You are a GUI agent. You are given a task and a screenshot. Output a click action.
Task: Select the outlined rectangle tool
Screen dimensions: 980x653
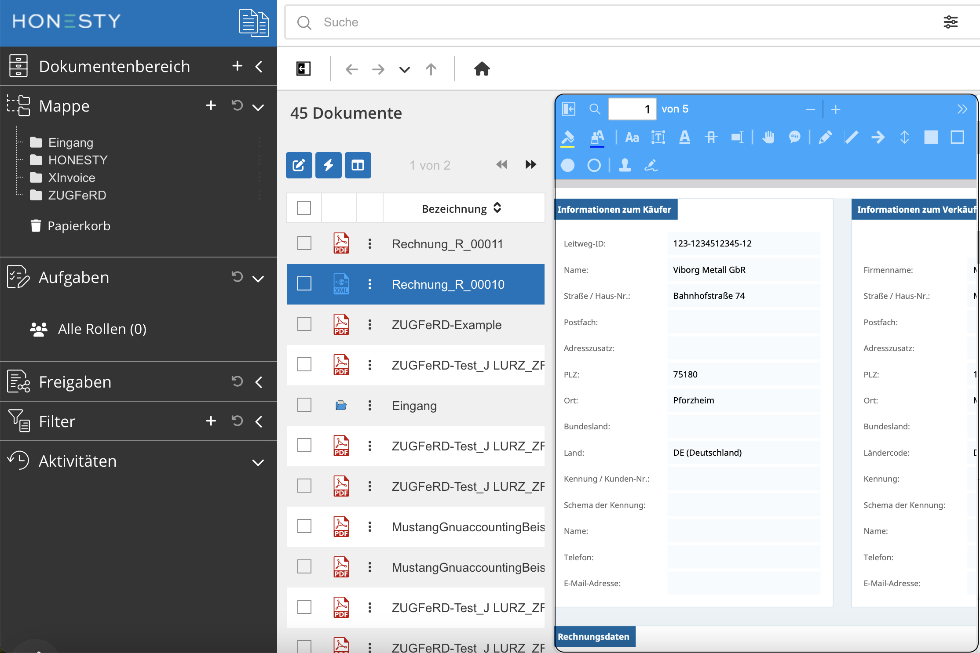point(957,138)
